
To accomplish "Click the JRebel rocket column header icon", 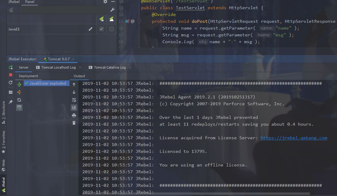I will (x=101, y=19).
